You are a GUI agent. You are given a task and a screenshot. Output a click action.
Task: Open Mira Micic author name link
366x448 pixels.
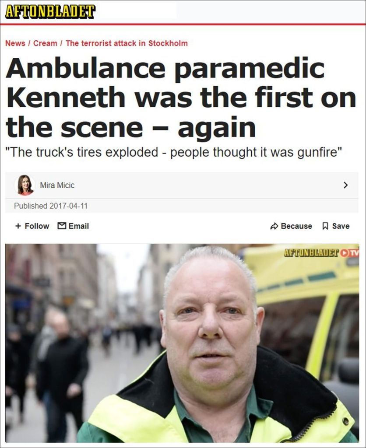click(57, 185)
